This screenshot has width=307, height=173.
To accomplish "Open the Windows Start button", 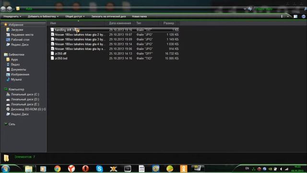I will [5, 169].
